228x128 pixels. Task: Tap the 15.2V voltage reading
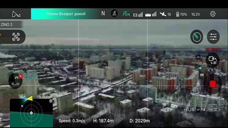pyautogui.click(x=196, y=14)
